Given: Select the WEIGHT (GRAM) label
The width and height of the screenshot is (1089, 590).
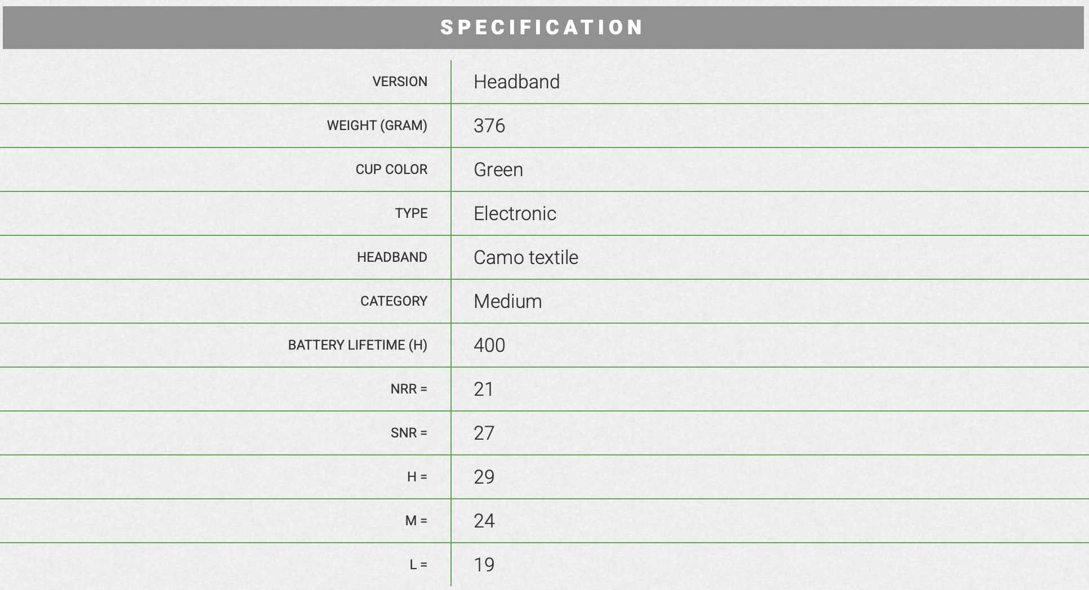Looking at the screenshot, I should coord(377,126).
